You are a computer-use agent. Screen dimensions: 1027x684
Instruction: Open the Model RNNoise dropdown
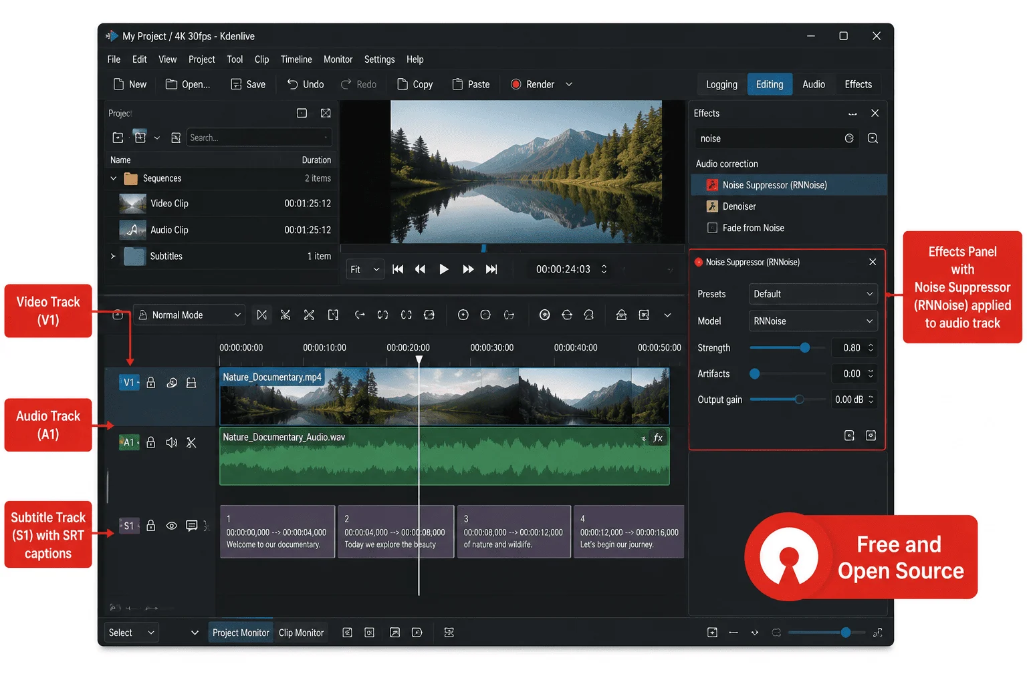pos(813,321)
